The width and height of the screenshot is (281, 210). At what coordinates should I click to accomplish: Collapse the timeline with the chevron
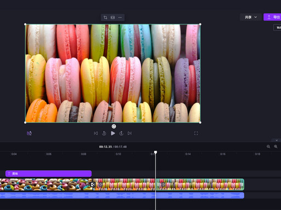277,140
